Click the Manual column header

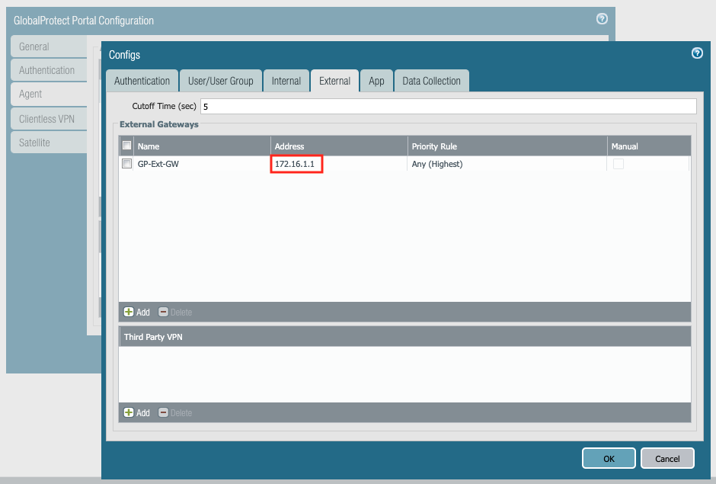(x=649, y=146)
